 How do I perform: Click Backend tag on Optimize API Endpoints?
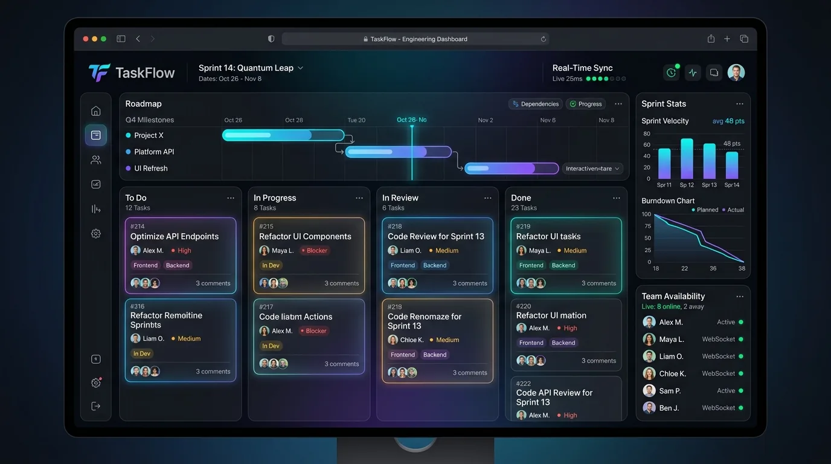[x=178, y=265]
